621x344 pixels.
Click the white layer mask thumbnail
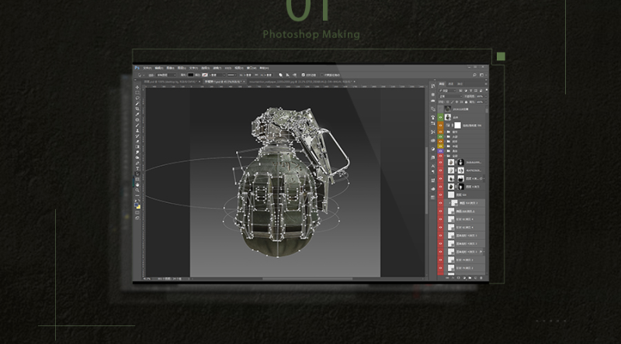coord(458,124)
